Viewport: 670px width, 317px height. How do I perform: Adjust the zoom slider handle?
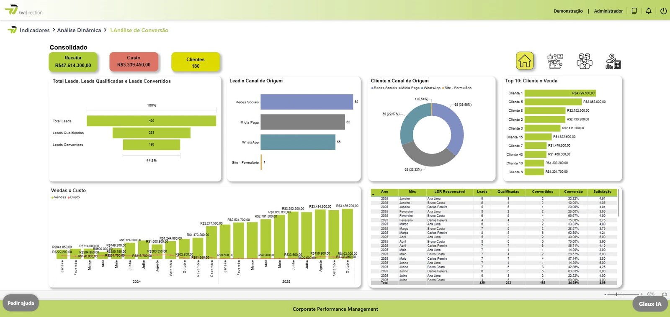point(616,294)
